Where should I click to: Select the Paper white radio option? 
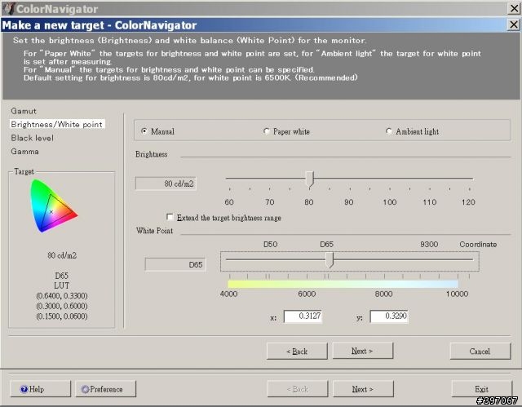point(267,131)
